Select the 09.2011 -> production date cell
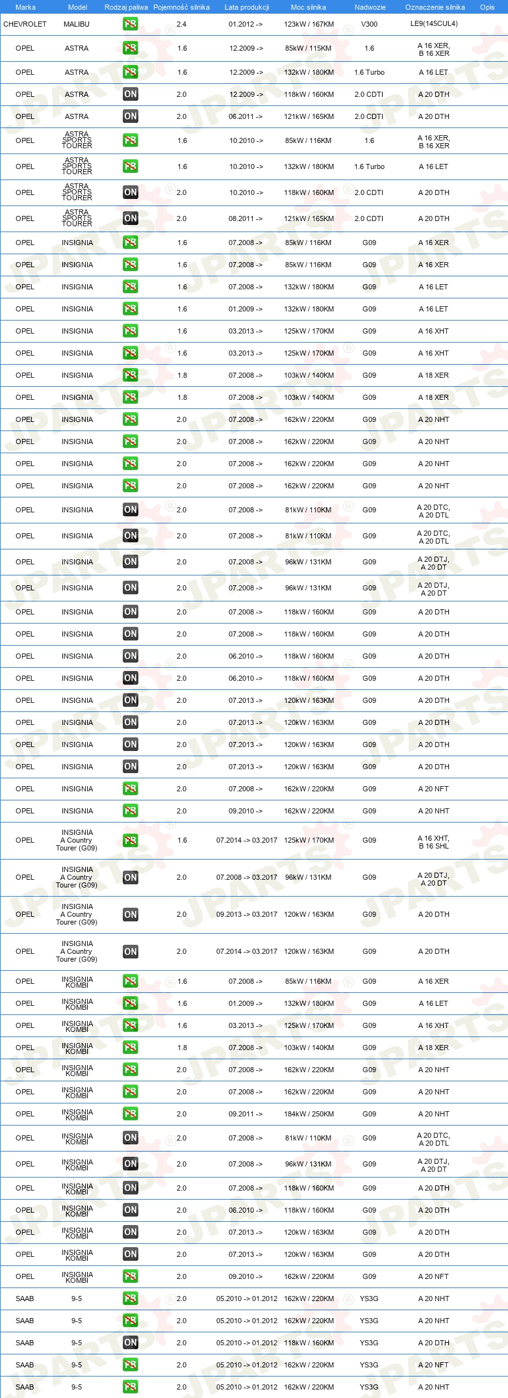Screen dimensions: 508x1398 pos(246,1114)
